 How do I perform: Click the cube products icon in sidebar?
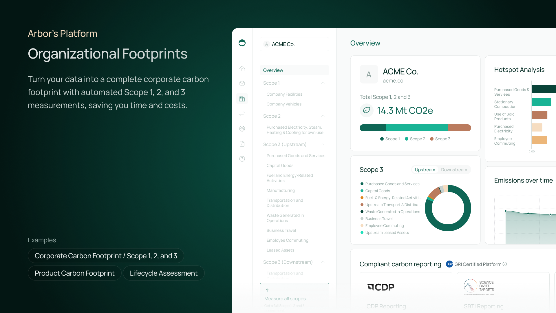242,84
